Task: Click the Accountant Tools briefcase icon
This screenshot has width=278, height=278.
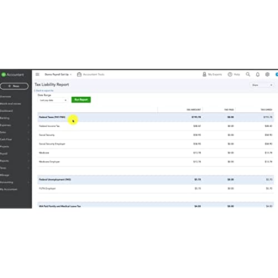Action: [79, 75]
